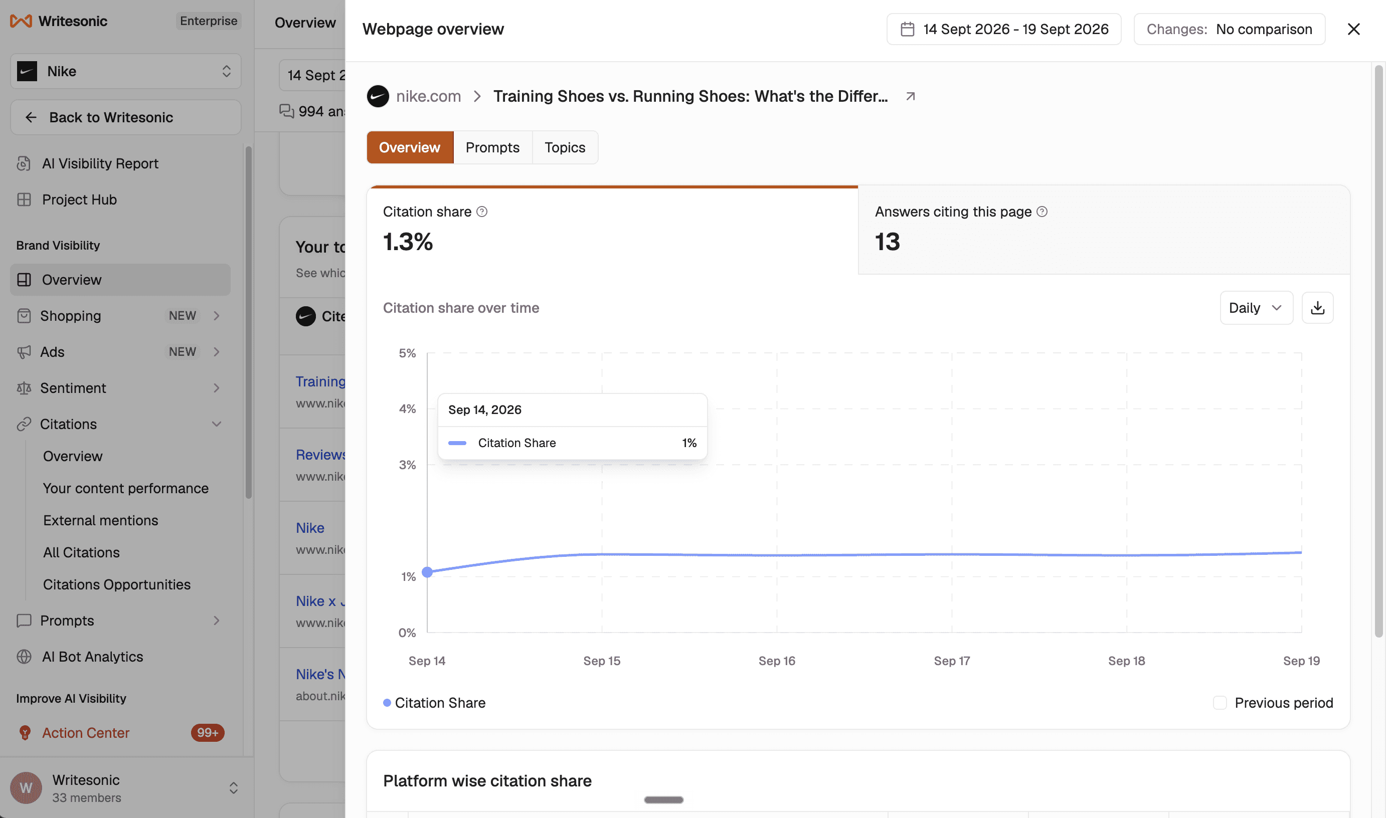Download the citation share chart

click(x=1317, y=308)
